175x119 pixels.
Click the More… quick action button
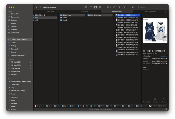pos(164,99)
